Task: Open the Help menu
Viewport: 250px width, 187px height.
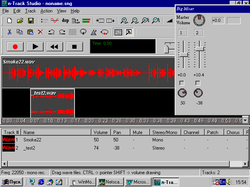Action: pyautogui.click(x=75, y=11)
